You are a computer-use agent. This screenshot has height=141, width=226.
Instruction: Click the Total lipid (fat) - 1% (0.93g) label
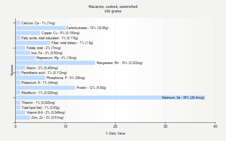[40, 108]
